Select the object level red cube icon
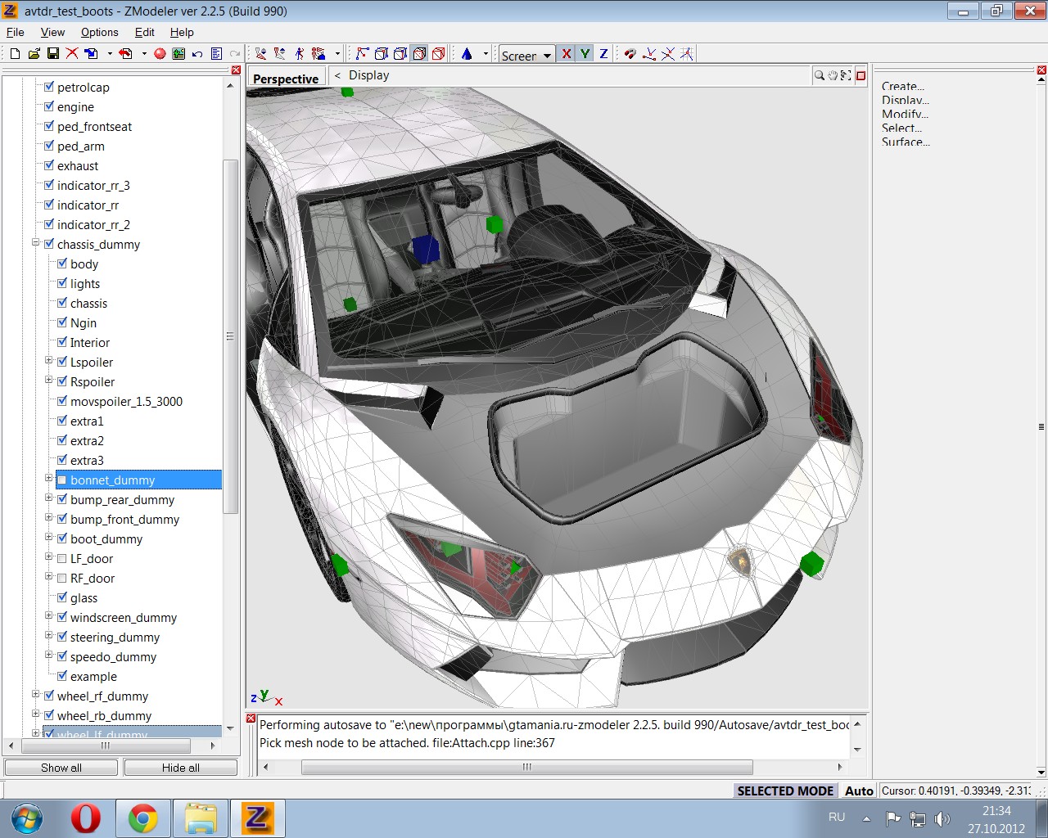The image size is (1048, 838). [x=438, y=53]
